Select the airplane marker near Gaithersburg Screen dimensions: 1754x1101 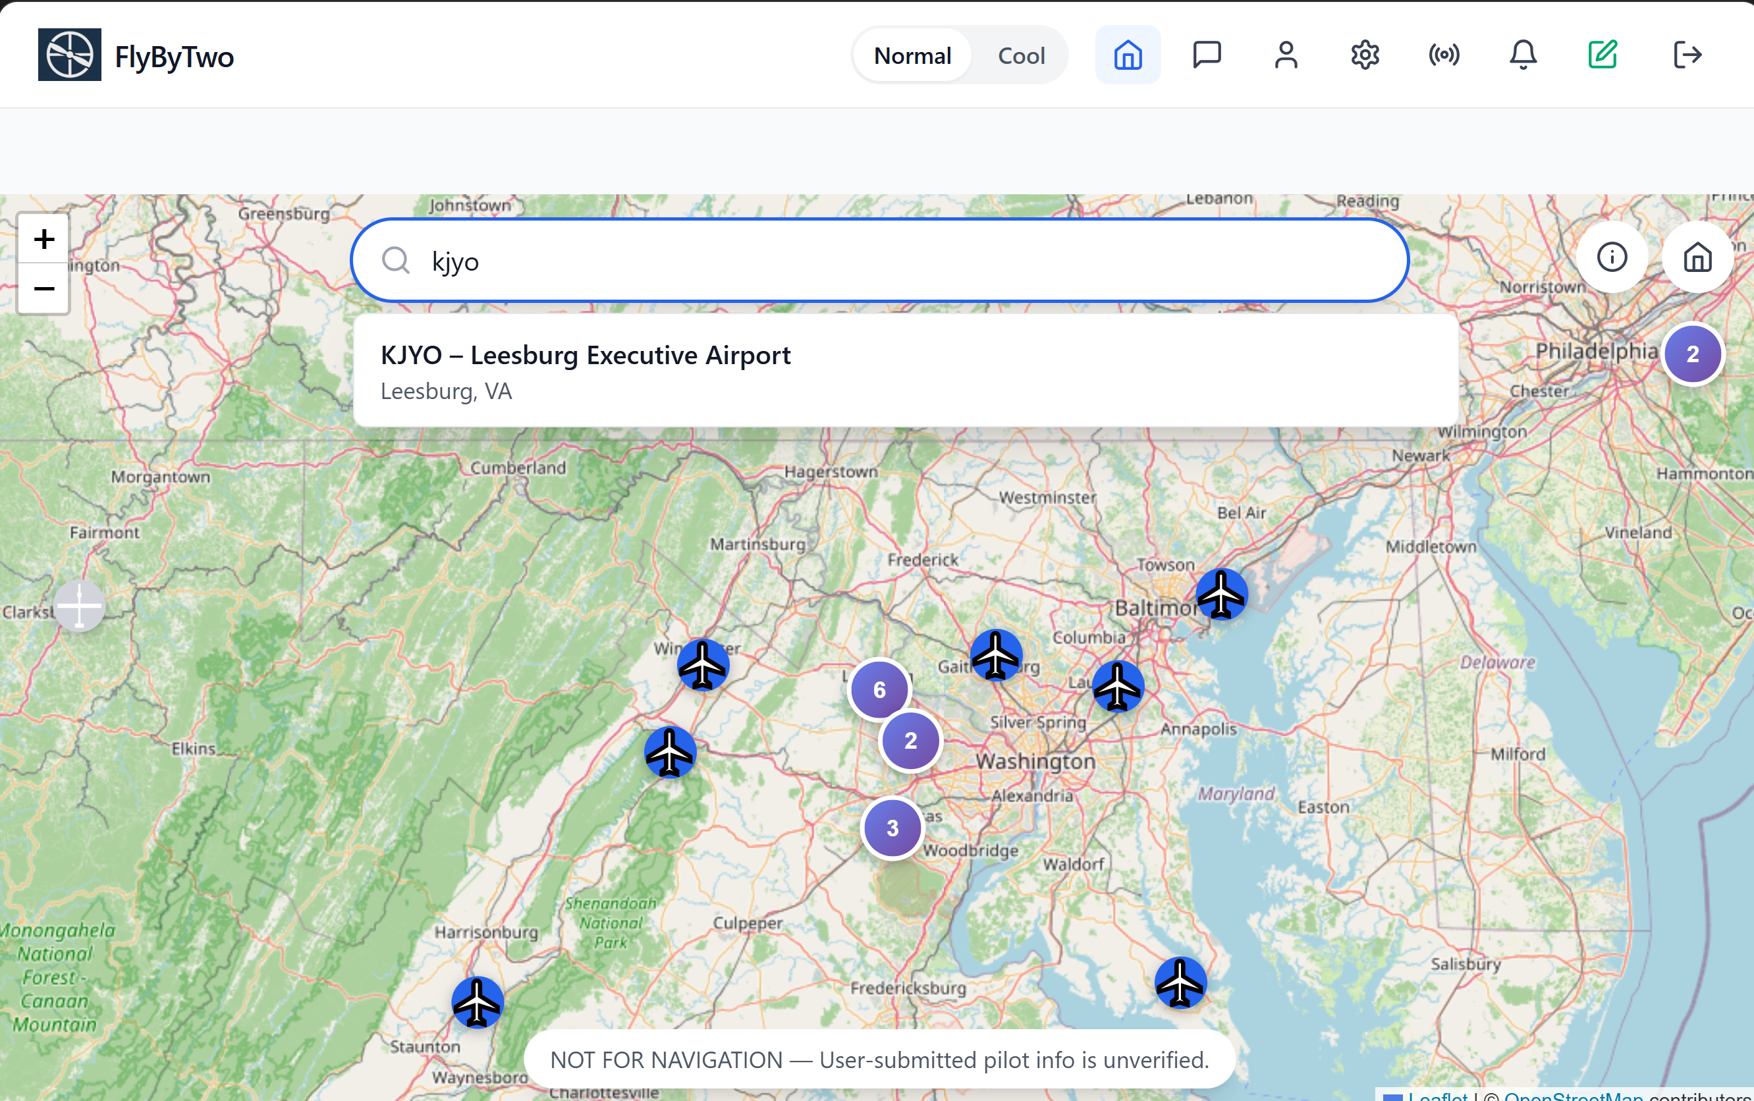tap(996, 655)
